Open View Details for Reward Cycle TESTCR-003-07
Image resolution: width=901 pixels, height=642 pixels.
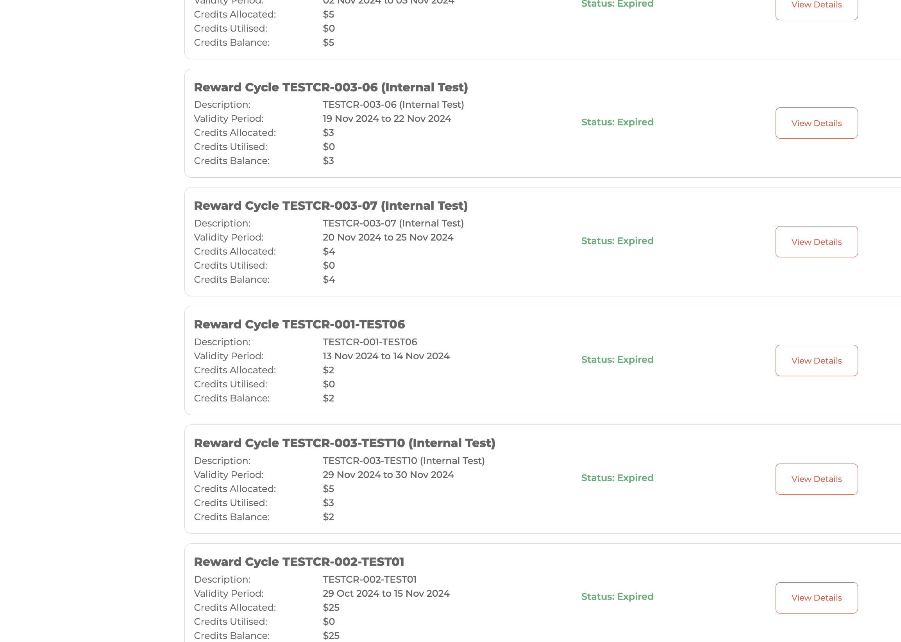[816, 242]
